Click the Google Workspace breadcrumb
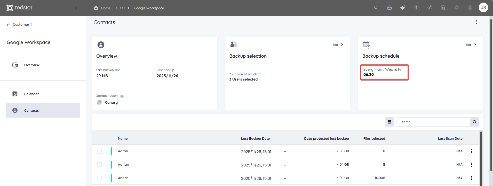Screen dimensions: 493x186 [x=149, y=8]
